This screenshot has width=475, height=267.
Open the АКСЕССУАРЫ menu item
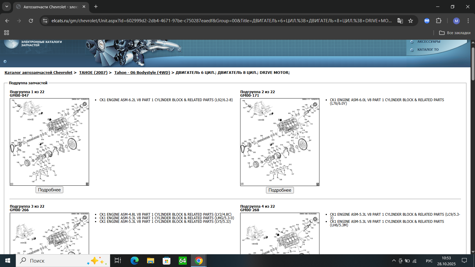[x=429, y=42]
